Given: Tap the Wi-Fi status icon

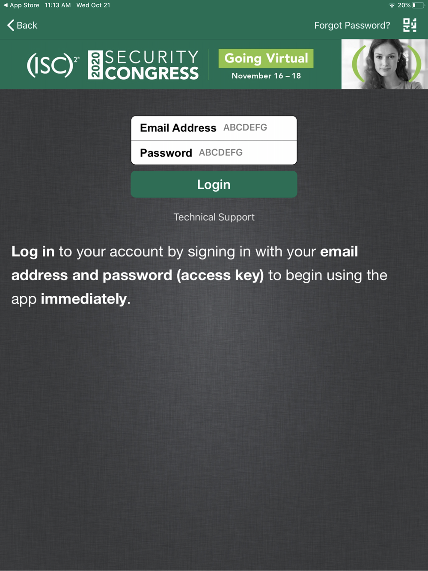Looking at the screenshot, I should (392, 5).
